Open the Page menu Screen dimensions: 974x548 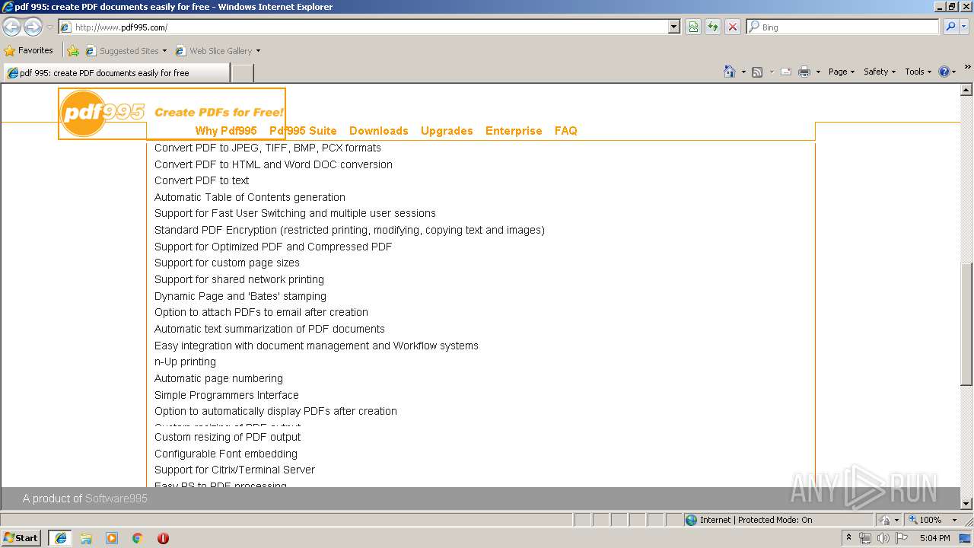point(841,72)
